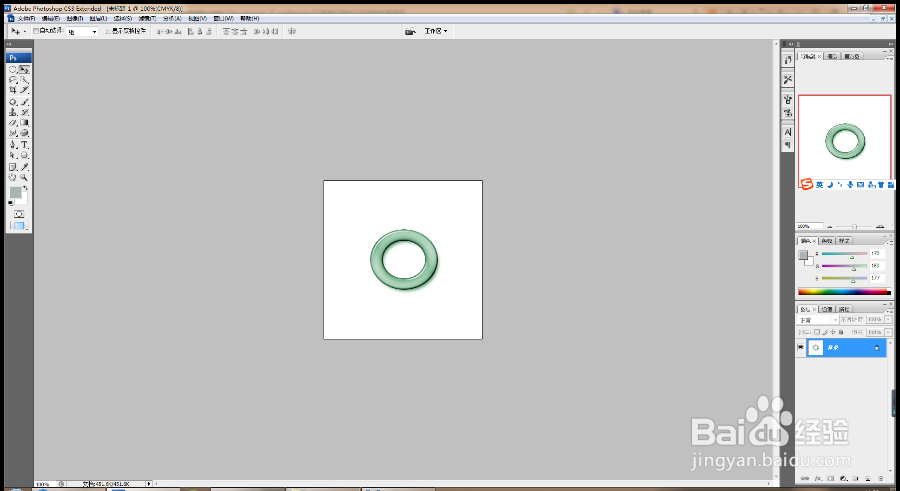Select the Polygon shape tool
Screen dimensions: 900x491
pos(25,155)
